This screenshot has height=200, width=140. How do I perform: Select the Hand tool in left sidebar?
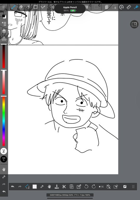pyautogui.click(x=4, y=169)
